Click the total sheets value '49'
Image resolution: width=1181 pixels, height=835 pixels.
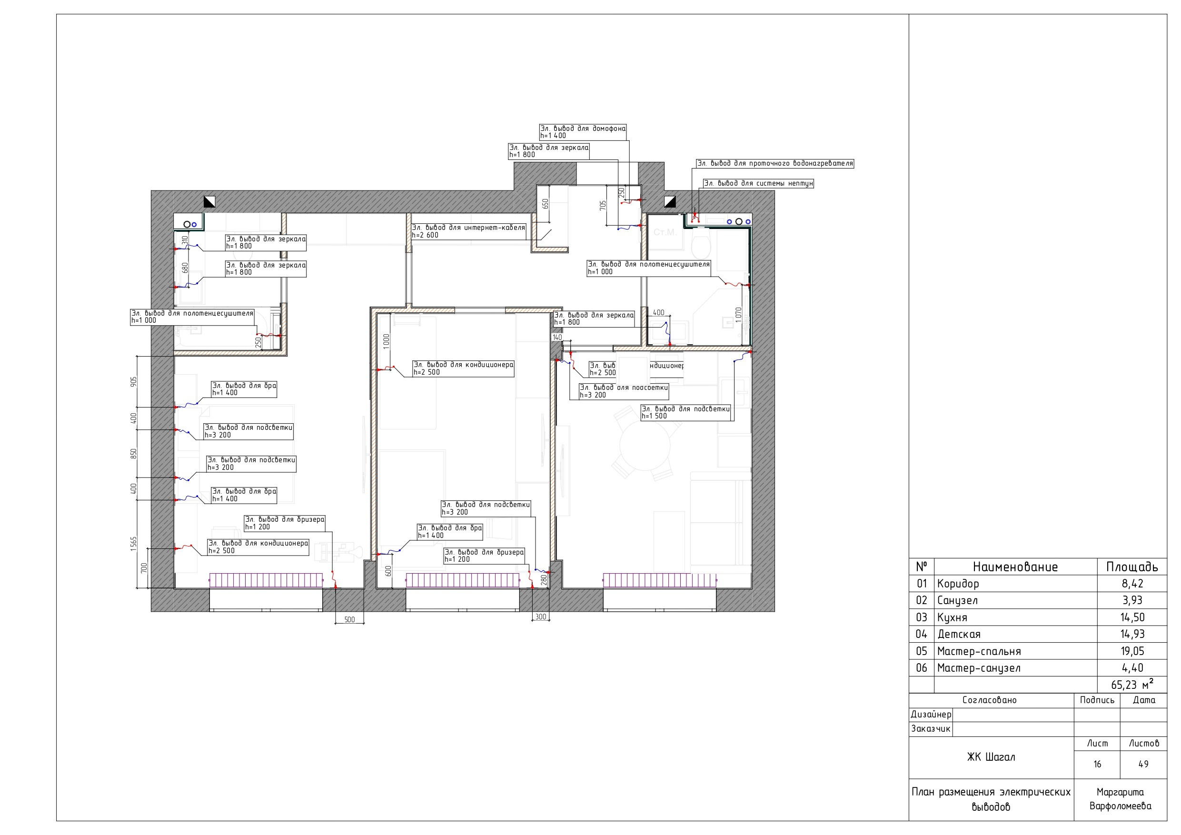click(1143, 765)
